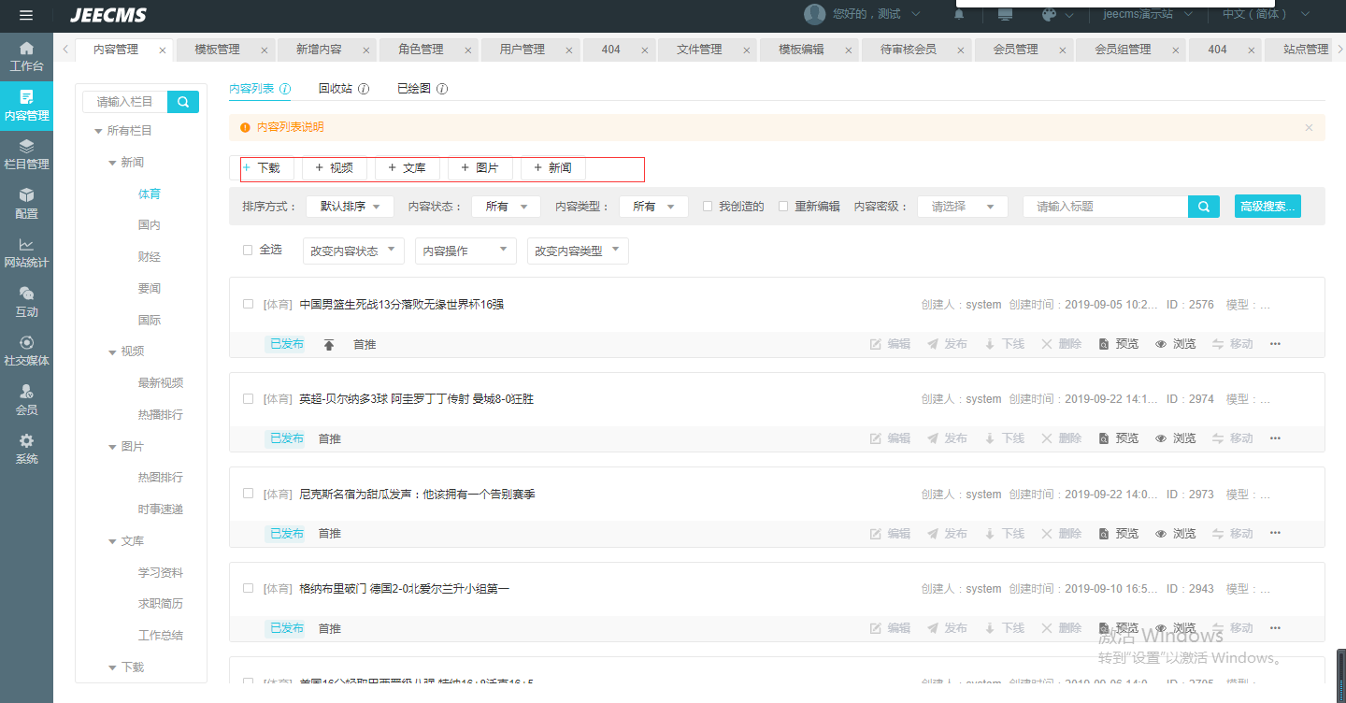Collapse the 视频 tree node
Image resolution: width=1346 pixels, height=703 pixels.
point(113,351)
